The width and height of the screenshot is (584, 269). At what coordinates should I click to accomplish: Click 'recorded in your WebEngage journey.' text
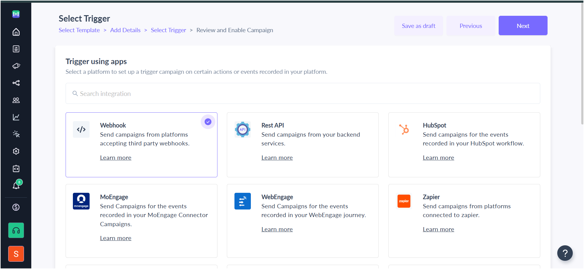pyautogui.click(x=314, y=215)
